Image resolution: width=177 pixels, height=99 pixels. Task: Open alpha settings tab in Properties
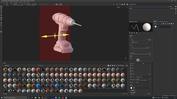pos(132,33)
